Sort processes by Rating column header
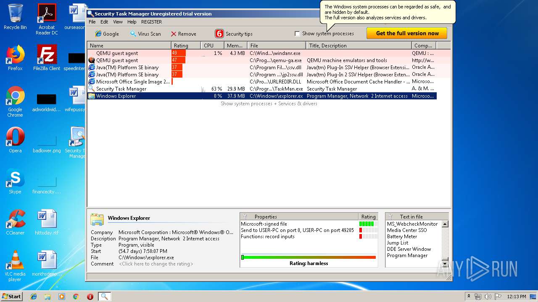 pyautogui.click(x=186, y=45)
